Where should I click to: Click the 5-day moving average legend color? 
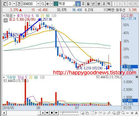point(32,16)
